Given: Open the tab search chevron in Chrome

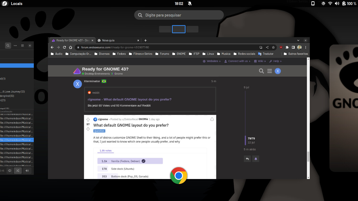Looking at the screenshot, I should (298, 40).
